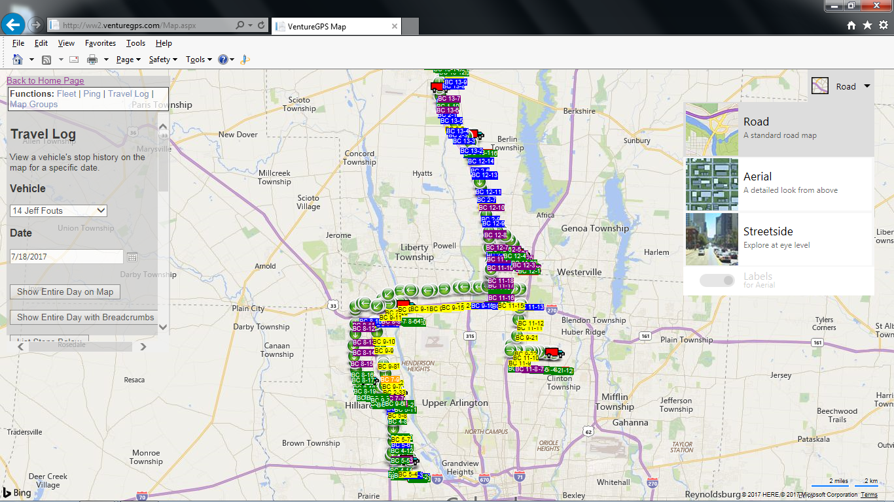Expand the Vehicle dropdown showing 14 Jeff Fouts

[59, 210]
